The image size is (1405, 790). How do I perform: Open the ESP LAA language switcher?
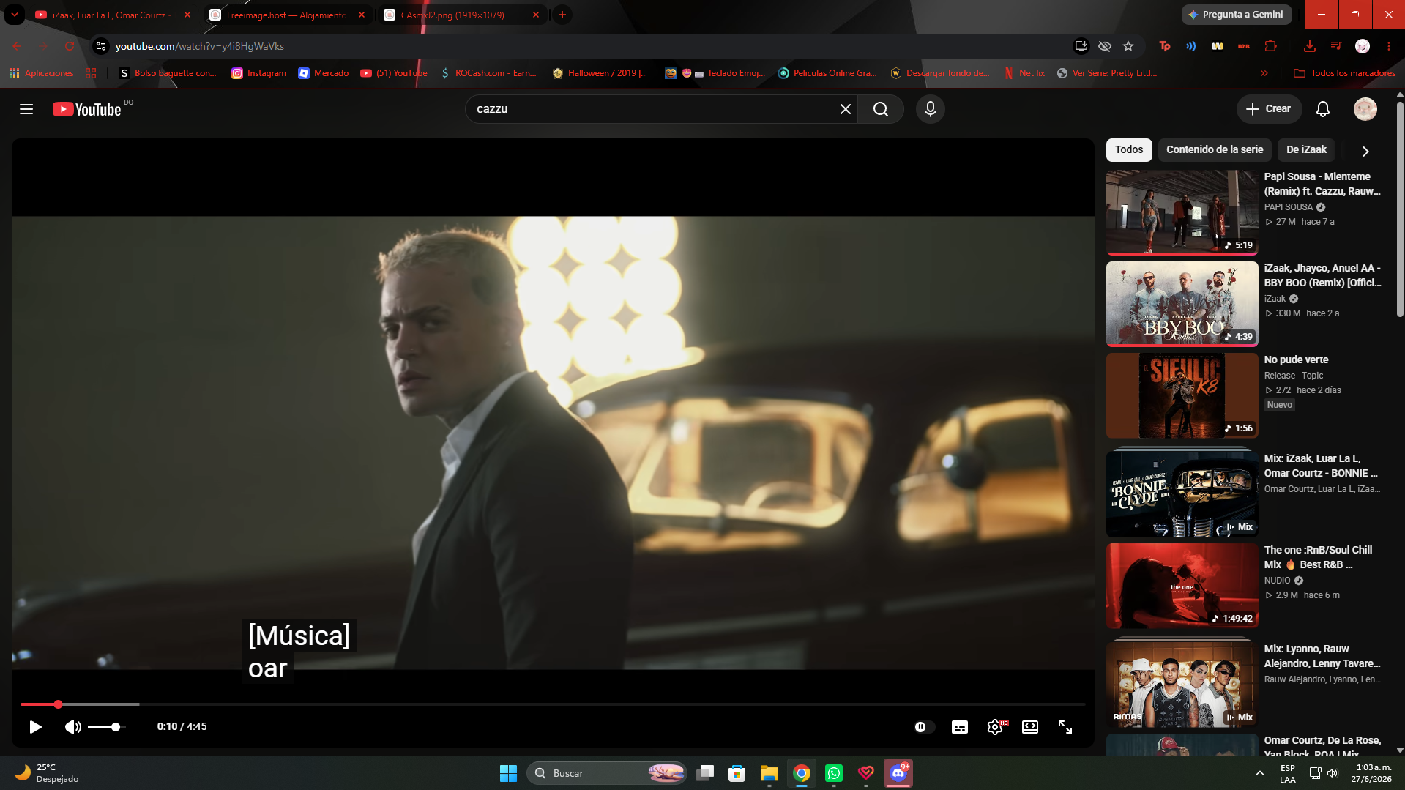[1287, 773]
